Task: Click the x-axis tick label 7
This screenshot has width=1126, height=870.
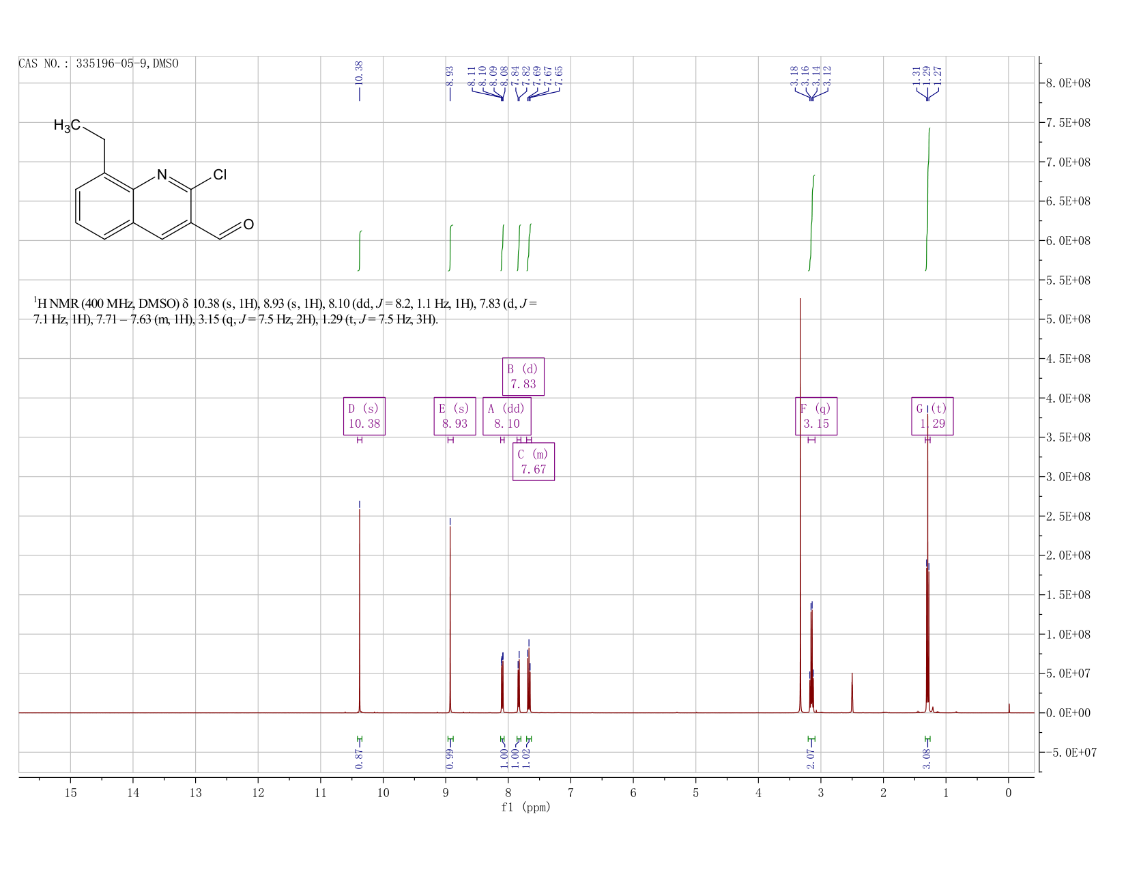Action: (x=571, y=793)
